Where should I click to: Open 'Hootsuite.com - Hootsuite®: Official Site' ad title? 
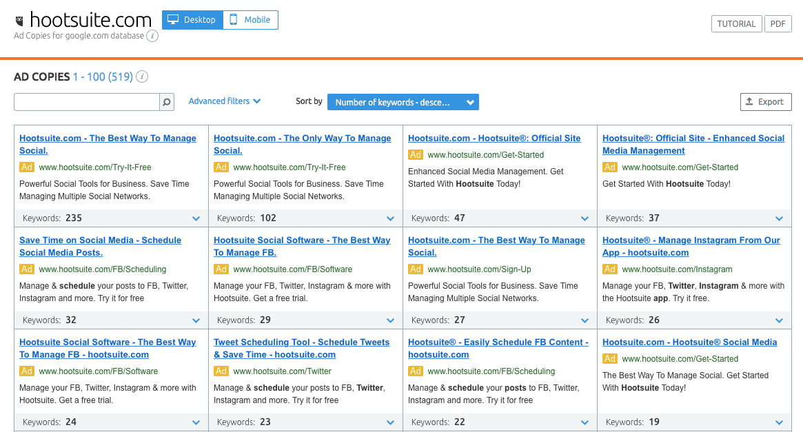pos(494,138)
